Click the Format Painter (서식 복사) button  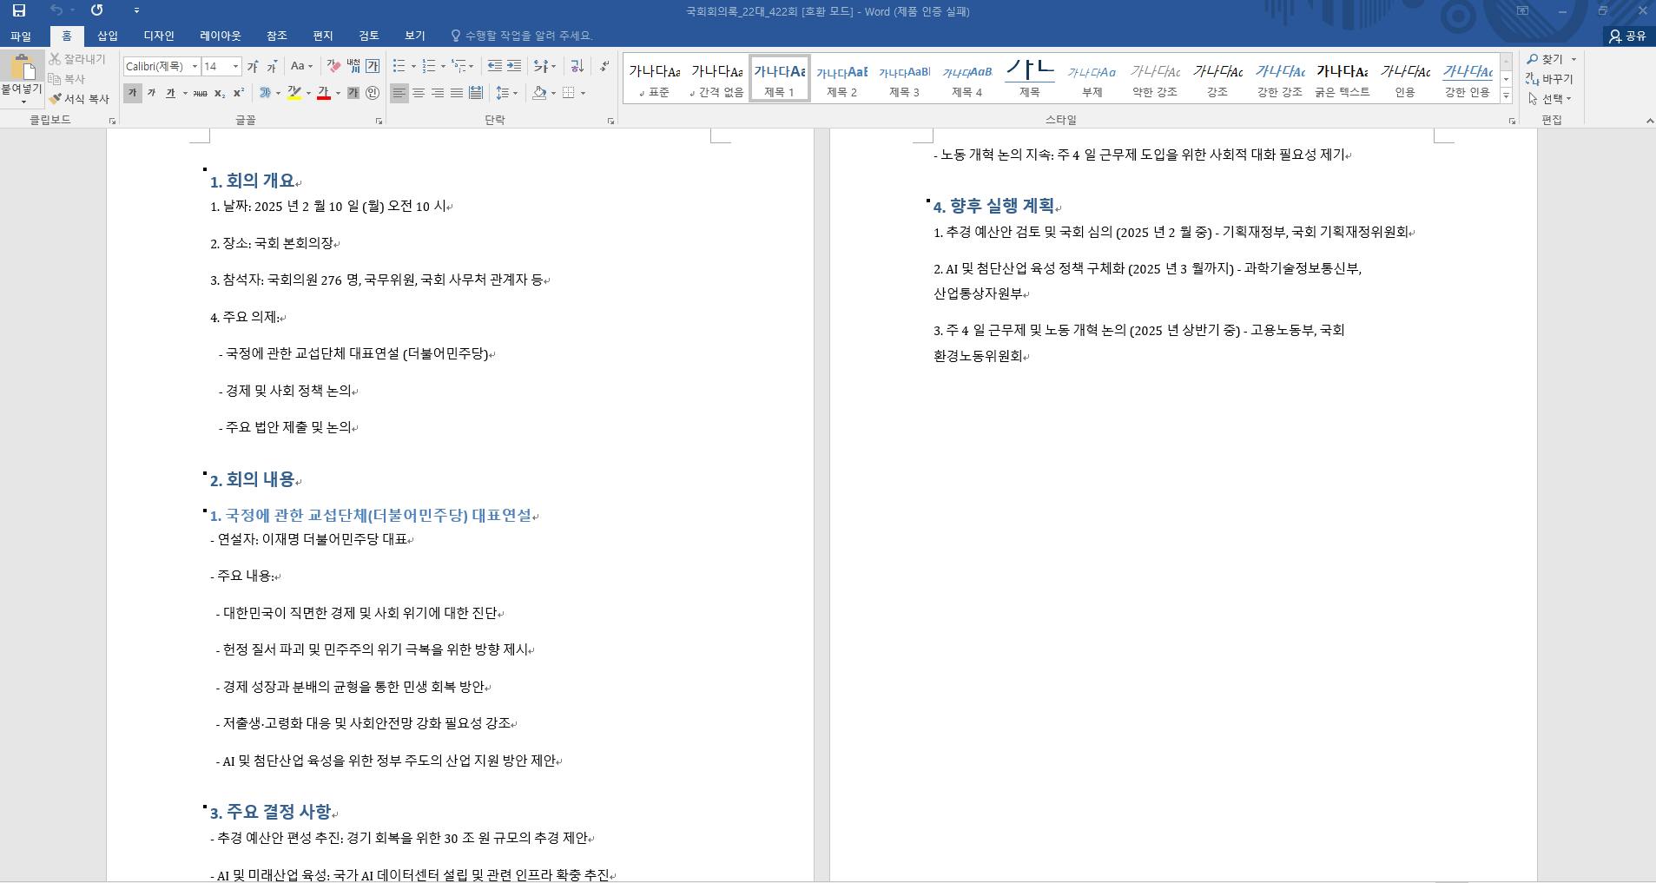click(79, 99)
